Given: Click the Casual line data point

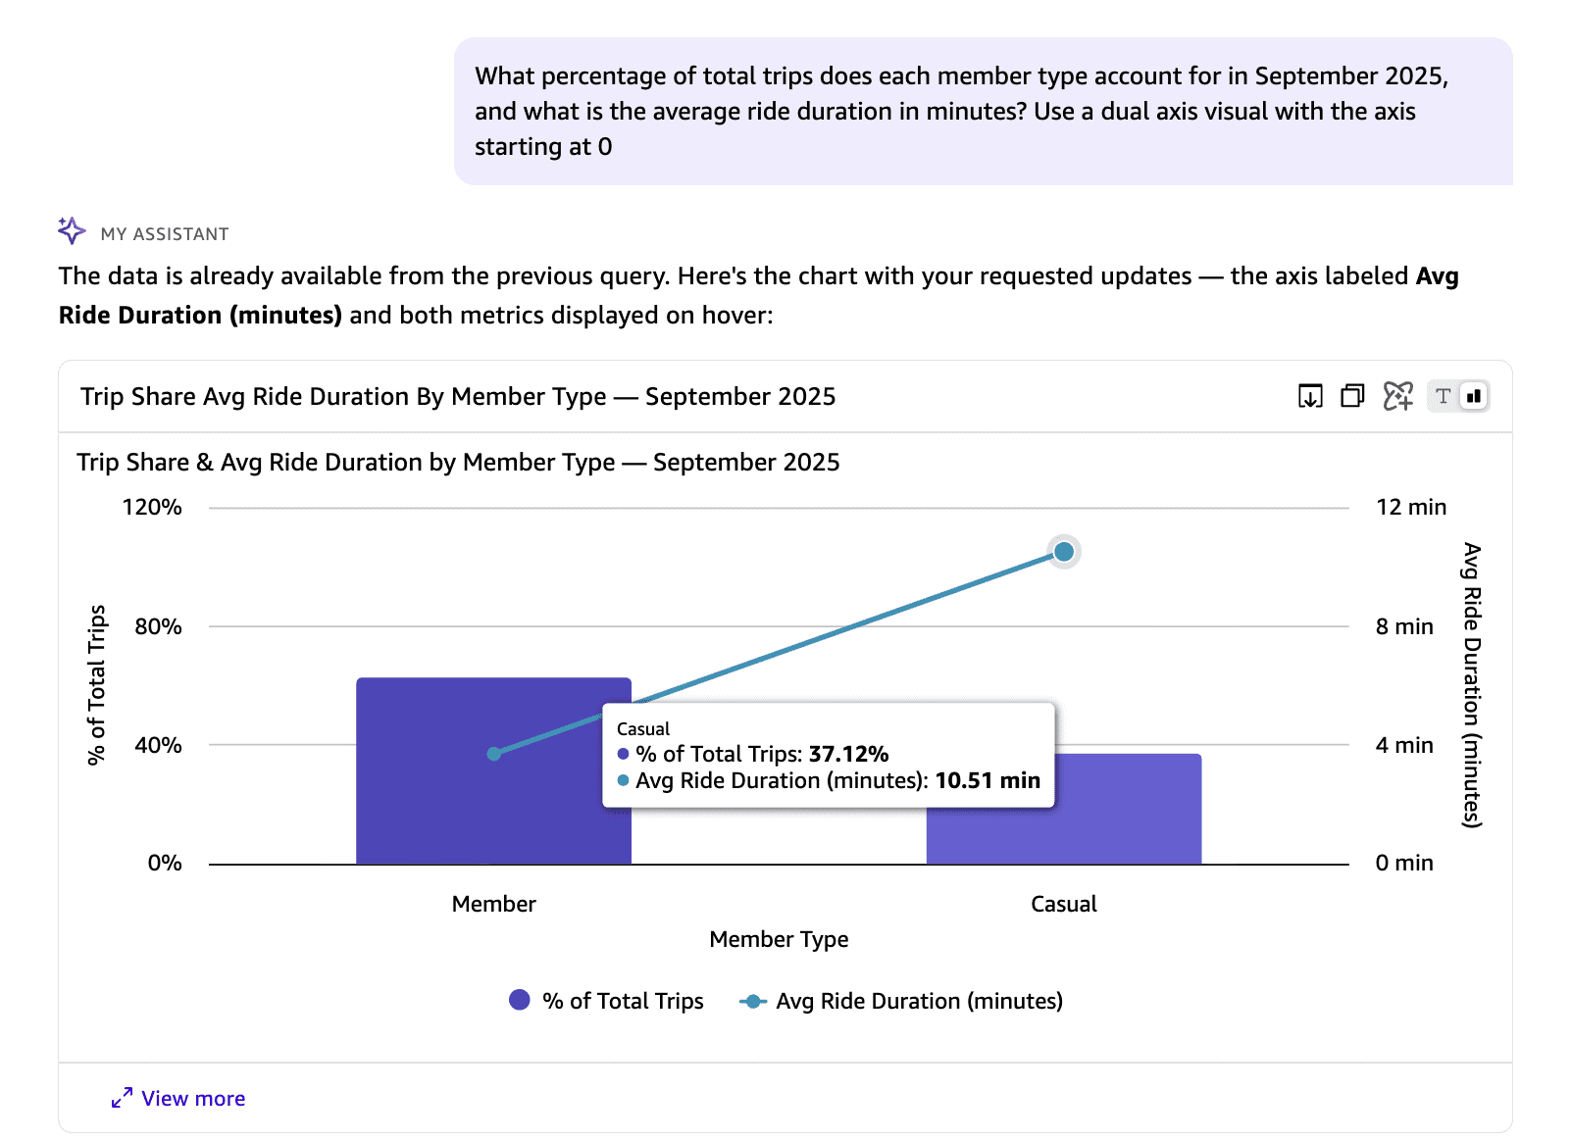Looking at the screenshot, I should point(1064,552).
